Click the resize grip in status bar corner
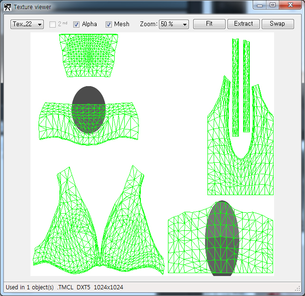Image resolution: width=305 pixels, height=296 pixels. tap(297, 288)
